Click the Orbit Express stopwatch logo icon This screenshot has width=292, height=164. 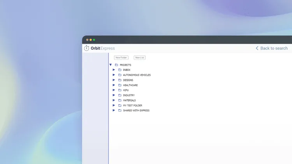pos(86,48)
